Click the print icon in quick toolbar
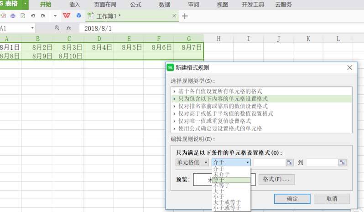 point(13,16)
